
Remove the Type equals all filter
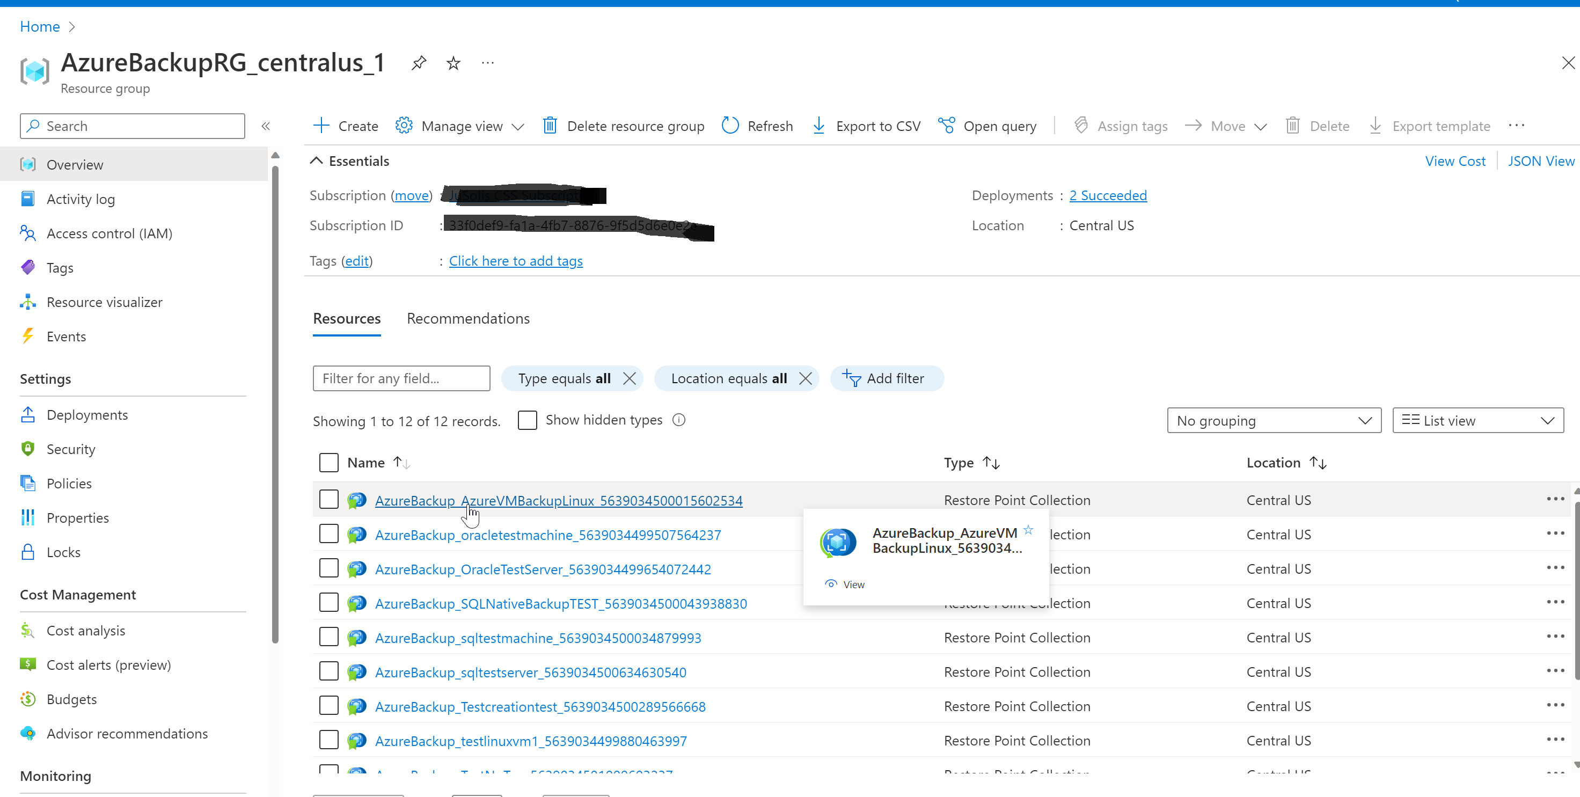pyautogui.click(x=630, y=378)
